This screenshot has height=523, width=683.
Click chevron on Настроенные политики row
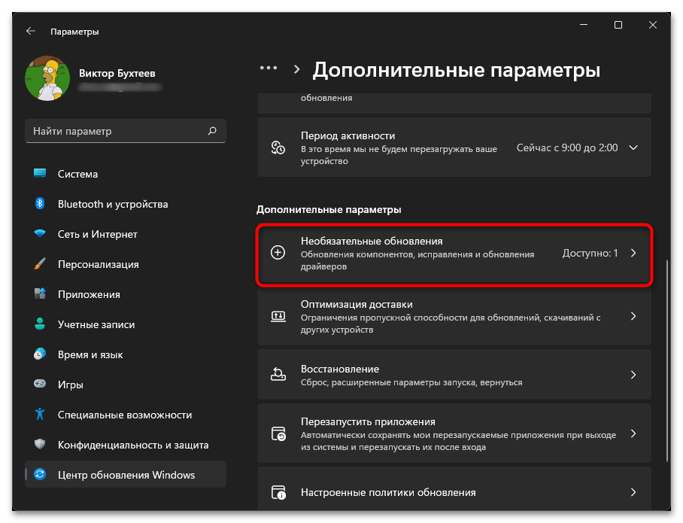[634, 492]
